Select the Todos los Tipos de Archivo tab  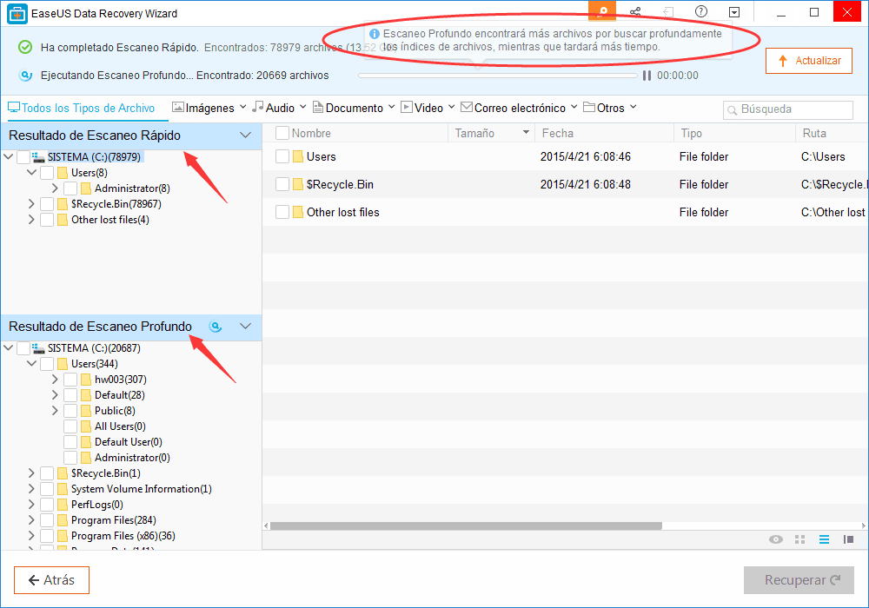coord(81,108)
